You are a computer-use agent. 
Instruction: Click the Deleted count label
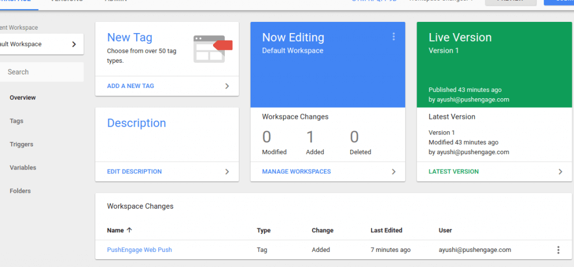pyautogui.click(x=360, y=152)
